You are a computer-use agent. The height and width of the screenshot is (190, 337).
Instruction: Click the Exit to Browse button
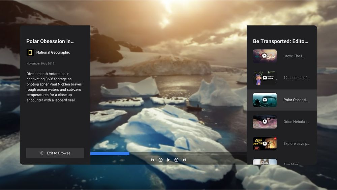coord(55,153)
